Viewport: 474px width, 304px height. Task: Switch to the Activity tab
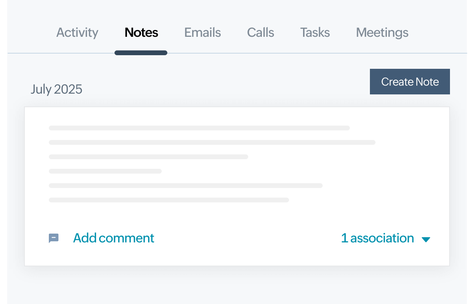77,32
